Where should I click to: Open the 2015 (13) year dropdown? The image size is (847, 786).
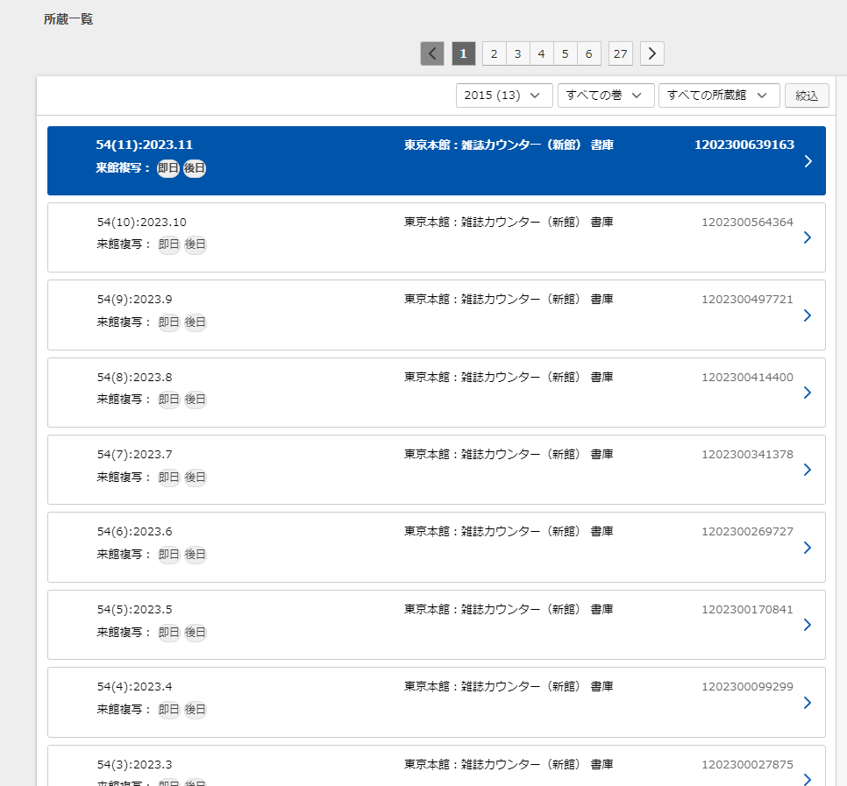pyautogui.click(x=503, y=96)
